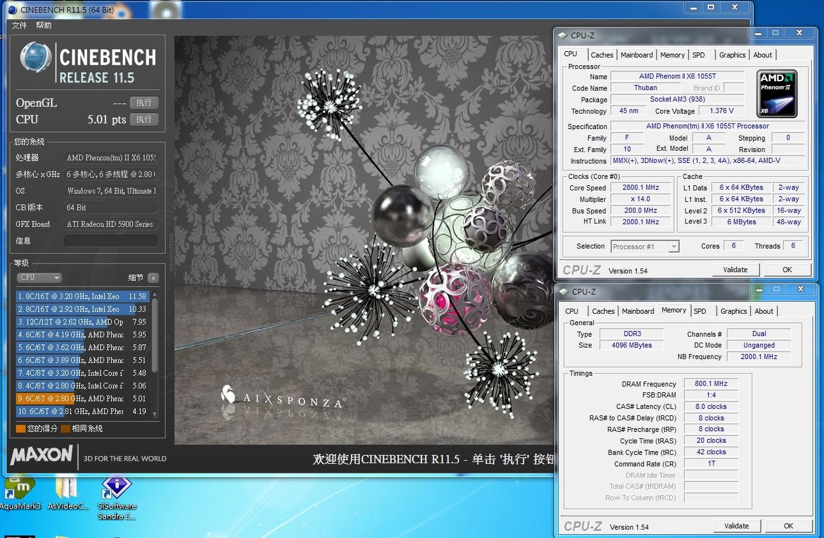Screen dimensions: 824x538
Task: Open the 文件 menu in Cinebench
Action: click(19, 26)
